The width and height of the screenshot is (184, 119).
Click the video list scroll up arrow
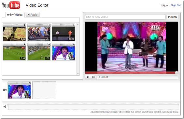tap(78, 24)
